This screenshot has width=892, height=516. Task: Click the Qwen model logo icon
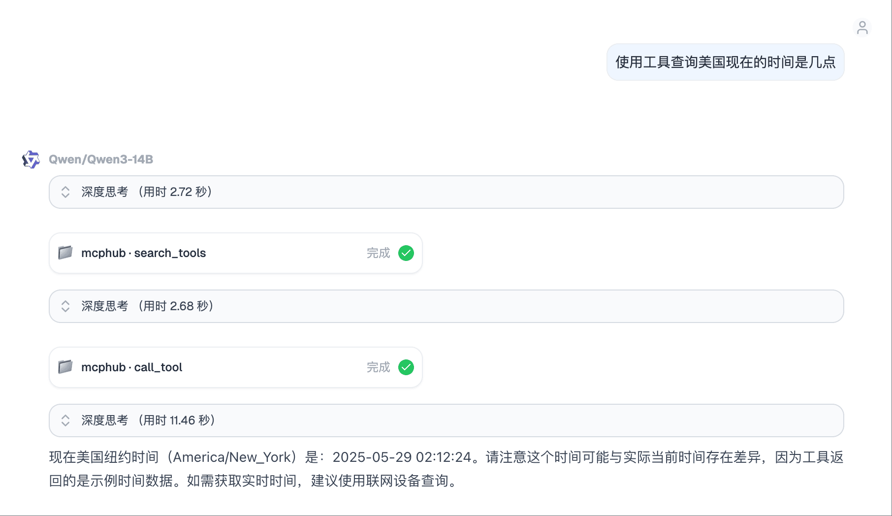[31, 160]
